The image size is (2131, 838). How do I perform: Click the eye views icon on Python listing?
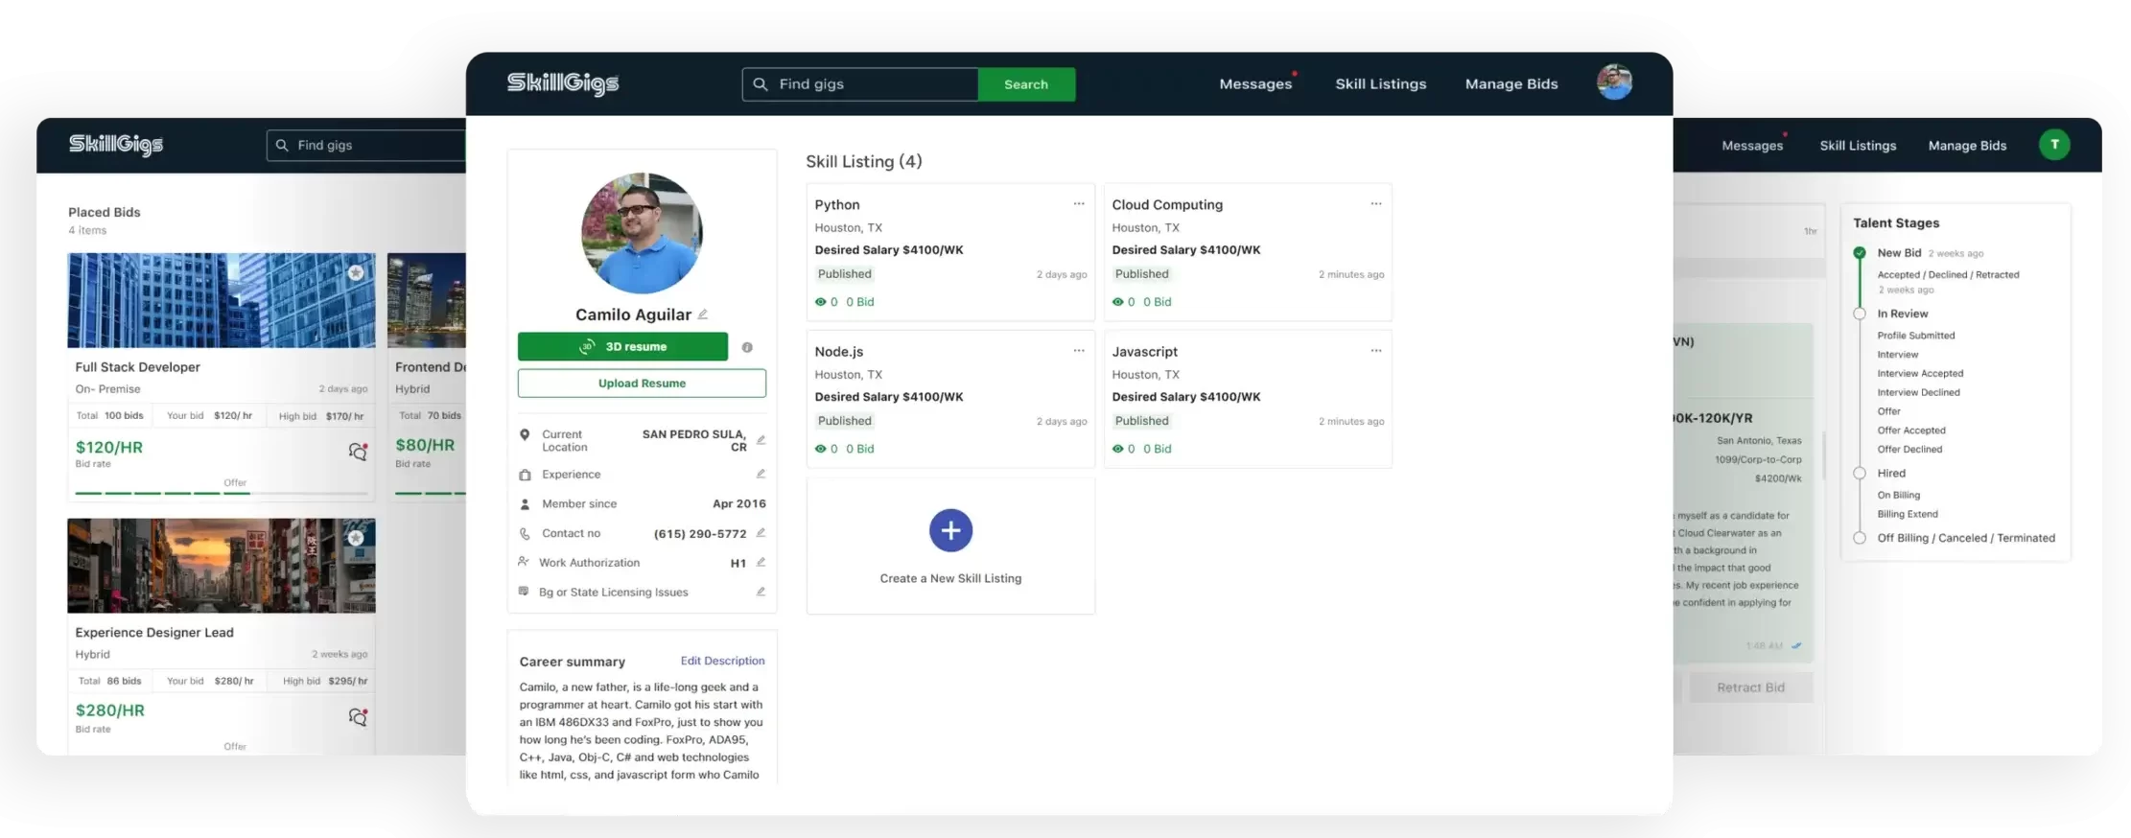pos(820,302)
